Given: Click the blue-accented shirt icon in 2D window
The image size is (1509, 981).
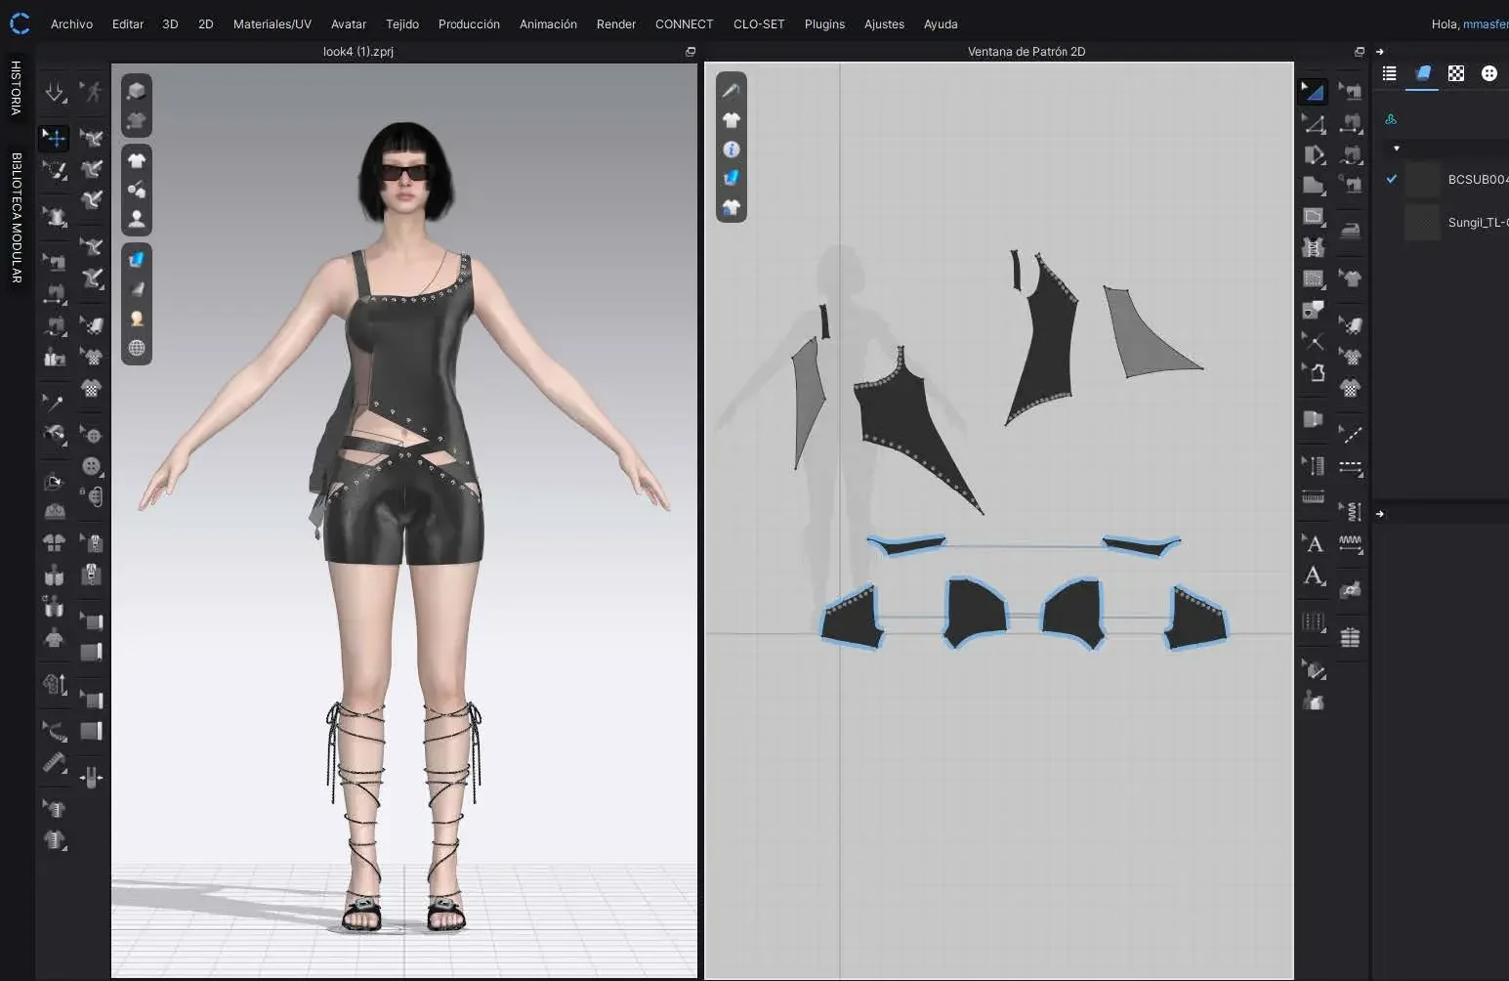Looking at the screenshot, I should coord(732,207).
